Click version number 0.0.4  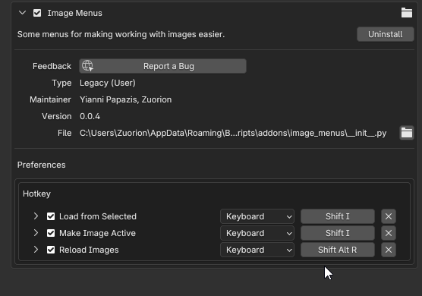(90, 116)
